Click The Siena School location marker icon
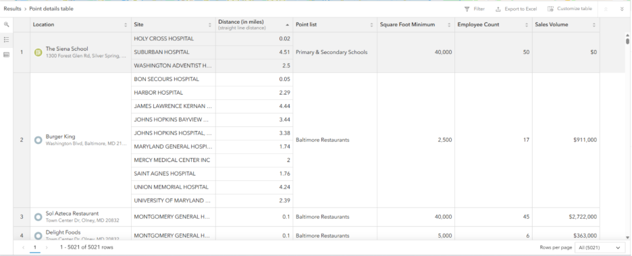 38,53
